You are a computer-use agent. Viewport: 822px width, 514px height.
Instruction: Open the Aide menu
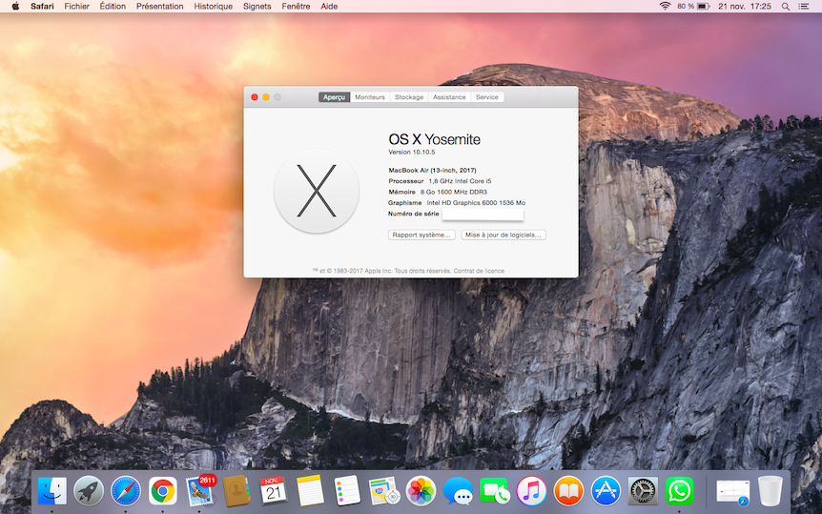pos(329,7)
